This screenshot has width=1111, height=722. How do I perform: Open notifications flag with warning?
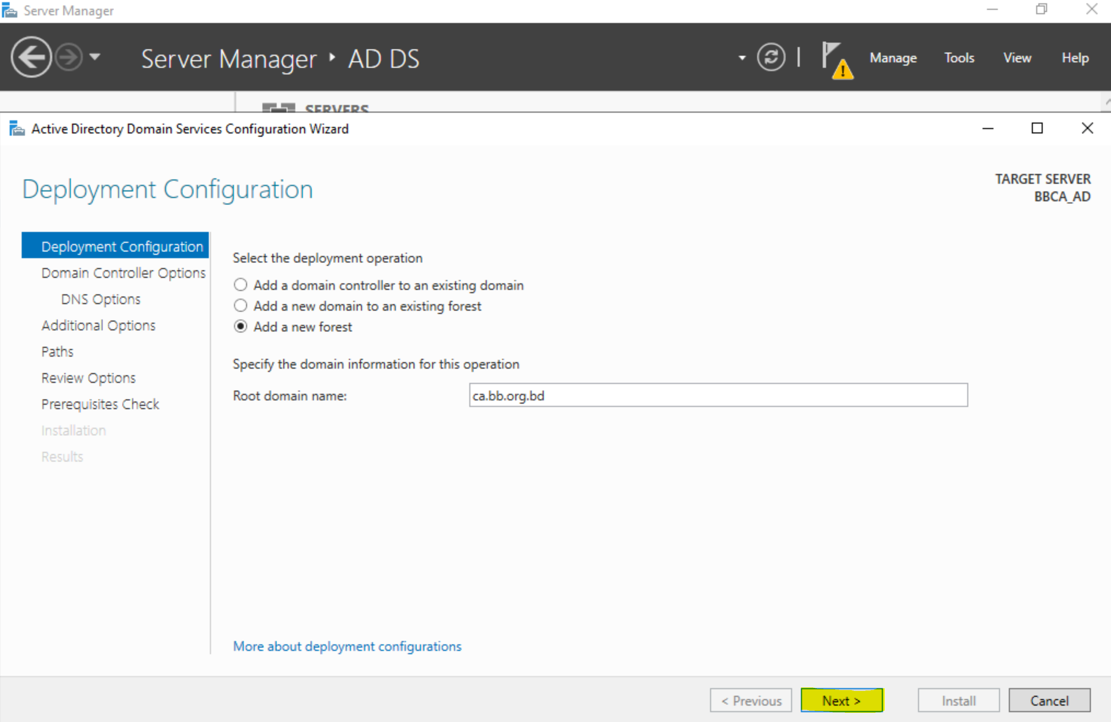pyautogui.click(x=837, y=60)
